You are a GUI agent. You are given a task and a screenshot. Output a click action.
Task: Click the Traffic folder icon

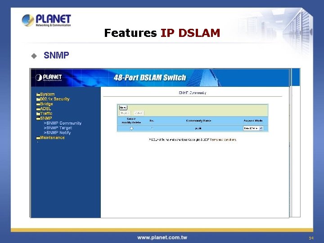[38, 114]
